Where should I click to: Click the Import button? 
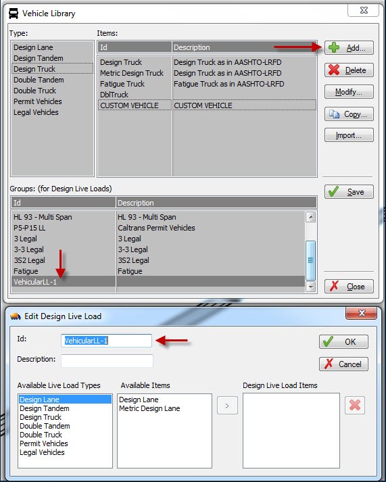pos(349,135)
